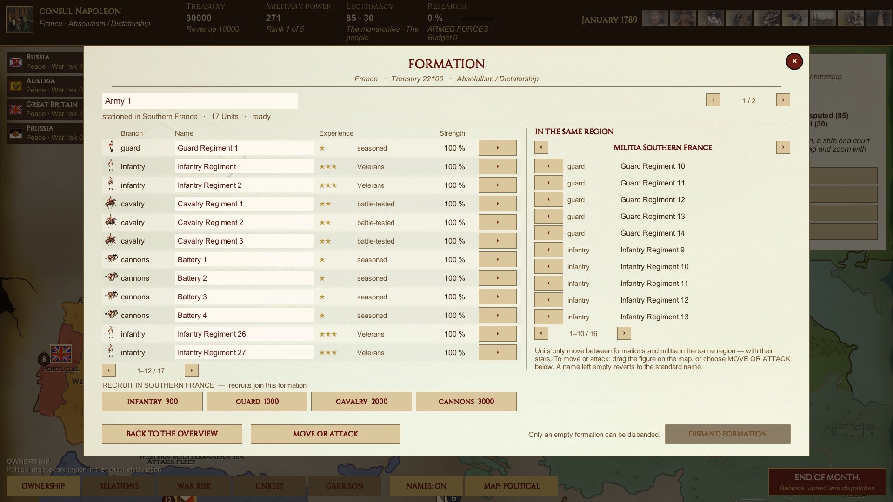The image size is (893, 502).
Task: Click the cavalry horse icon beside Cavalry Regiment 1
Action: point(111,203)
